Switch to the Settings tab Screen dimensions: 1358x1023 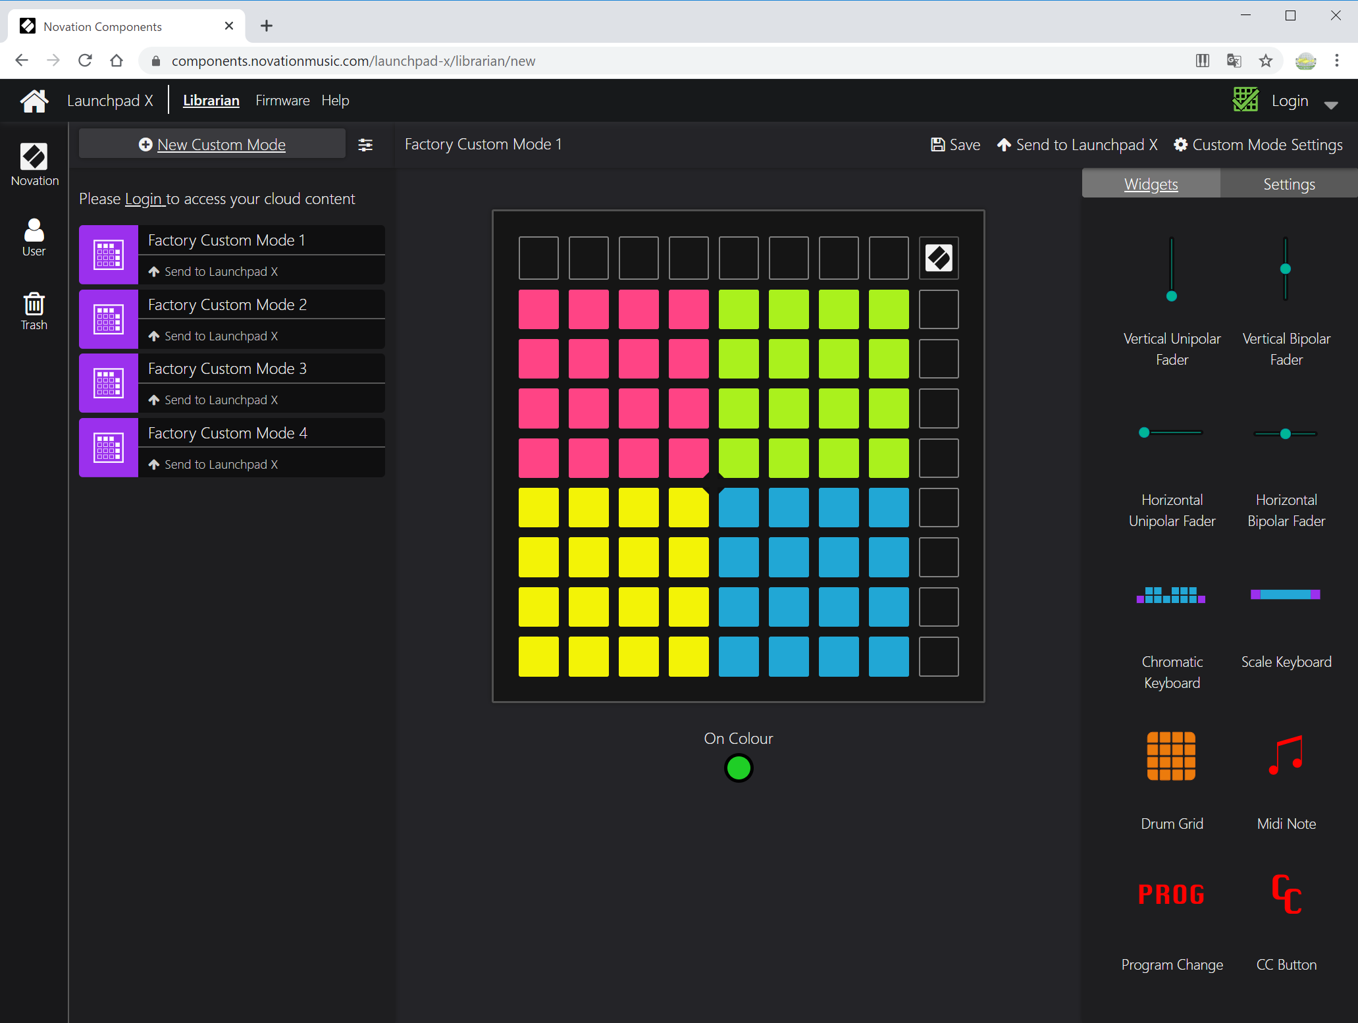[x=1288, y=184]
